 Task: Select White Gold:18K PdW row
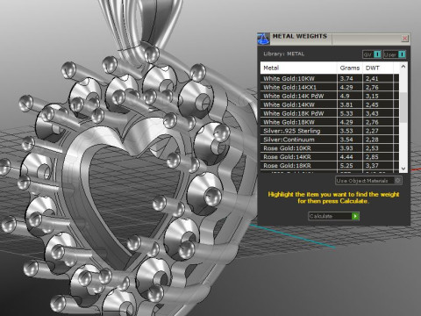(330, 113)
